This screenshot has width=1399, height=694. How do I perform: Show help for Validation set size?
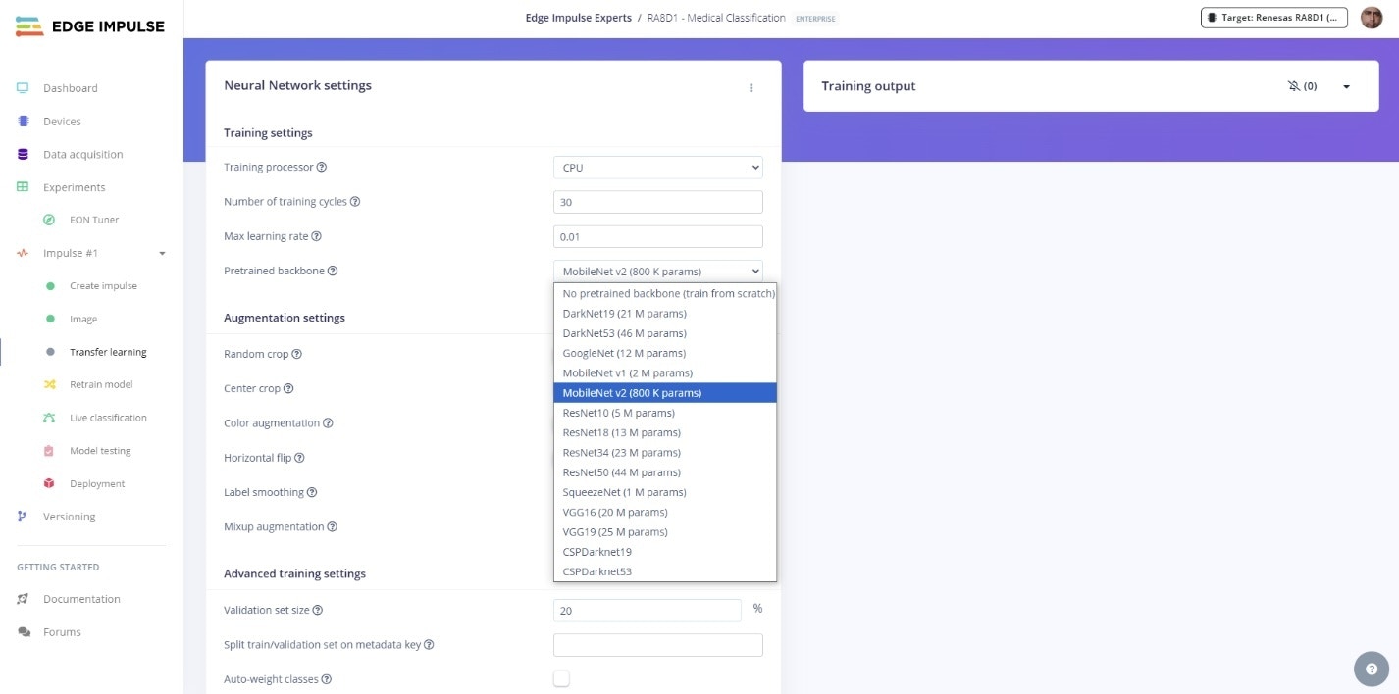click(x=318, y=610)
